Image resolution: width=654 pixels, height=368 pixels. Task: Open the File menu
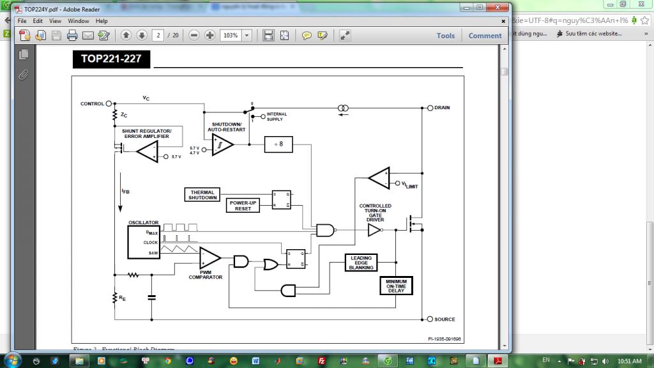pyautogui.click(x=22, y=21)
